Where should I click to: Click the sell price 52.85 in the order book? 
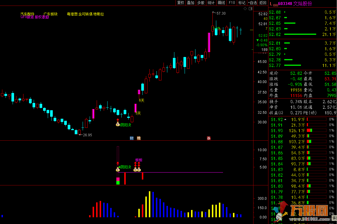click(275, 23)
